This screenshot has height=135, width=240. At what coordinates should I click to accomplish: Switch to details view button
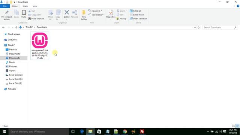click(233, 126)
